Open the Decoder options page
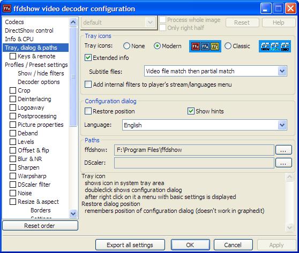The image size is (299, 253). tap(39, 82)
